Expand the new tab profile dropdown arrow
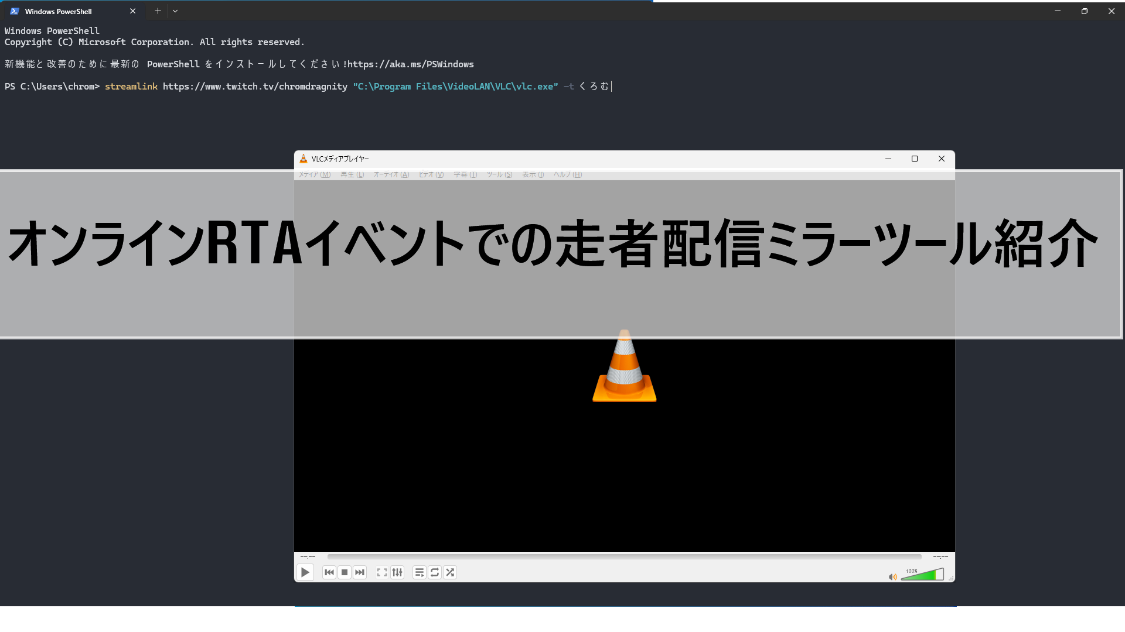 coord(175,11)
